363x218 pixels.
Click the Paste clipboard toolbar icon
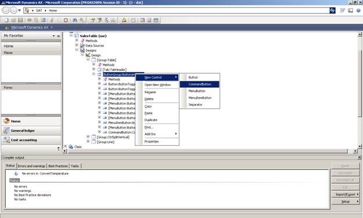coord(66,20)
